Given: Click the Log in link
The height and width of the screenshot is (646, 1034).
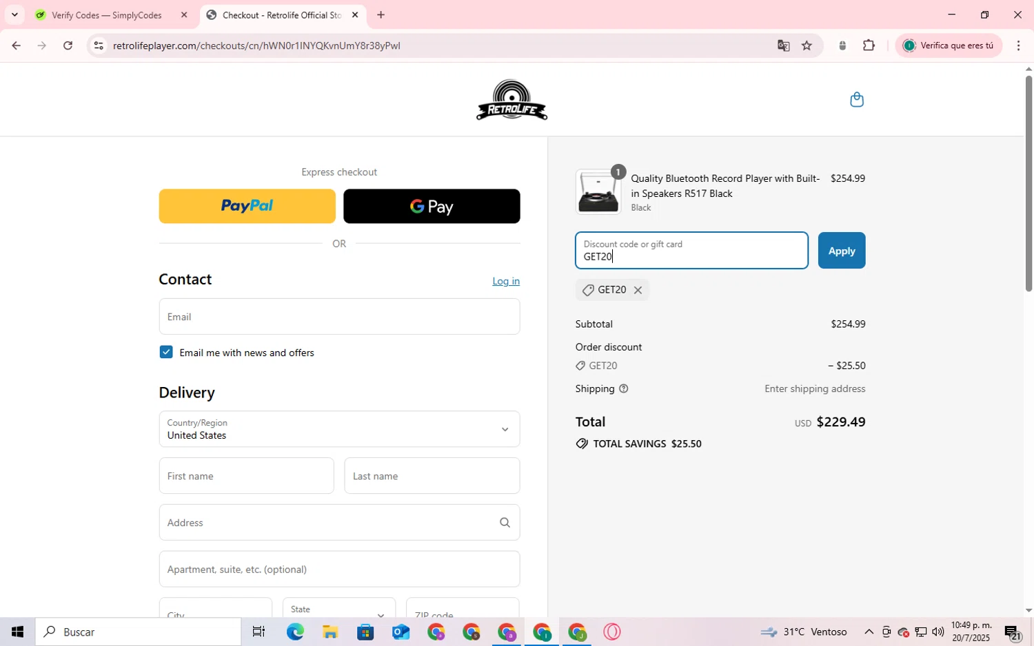Looking at the screenshot, I should pos(506,281).
